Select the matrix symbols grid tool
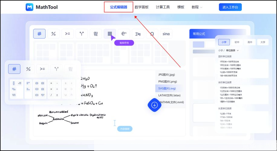Image resolution: width=277 pixels, height=151 pixels. 110,34
